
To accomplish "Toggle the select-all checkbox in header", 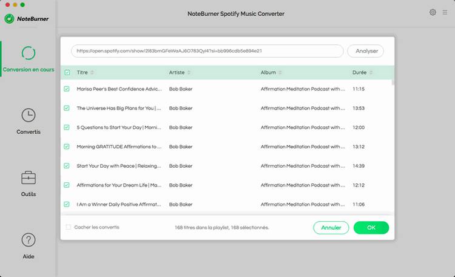I will click(x=67, y=72).
